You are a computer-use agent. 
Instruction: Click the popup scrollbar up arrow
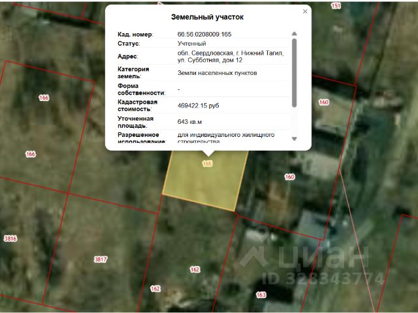pos(295,33)
